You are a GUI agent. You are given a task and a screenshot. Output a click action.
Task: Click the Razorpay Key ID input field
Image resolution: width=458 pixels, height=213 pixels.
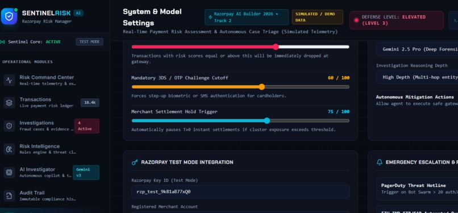coord(240,192)
